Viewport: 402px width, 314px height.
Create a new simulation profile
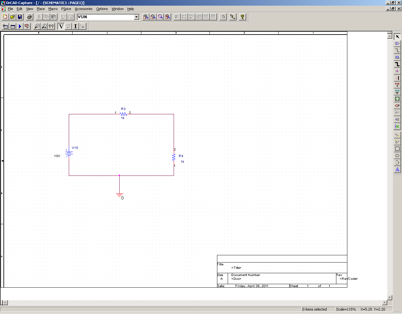tap(5, 26)
